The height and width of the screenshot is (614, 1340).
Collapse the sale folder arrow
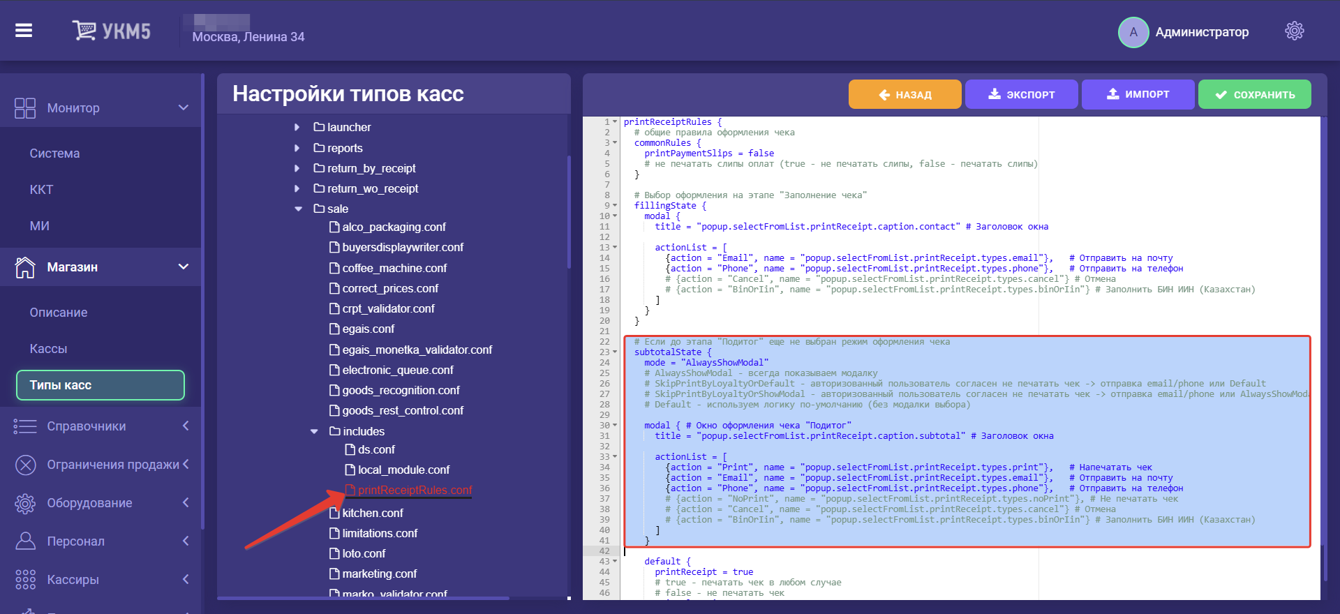(298, 209)
